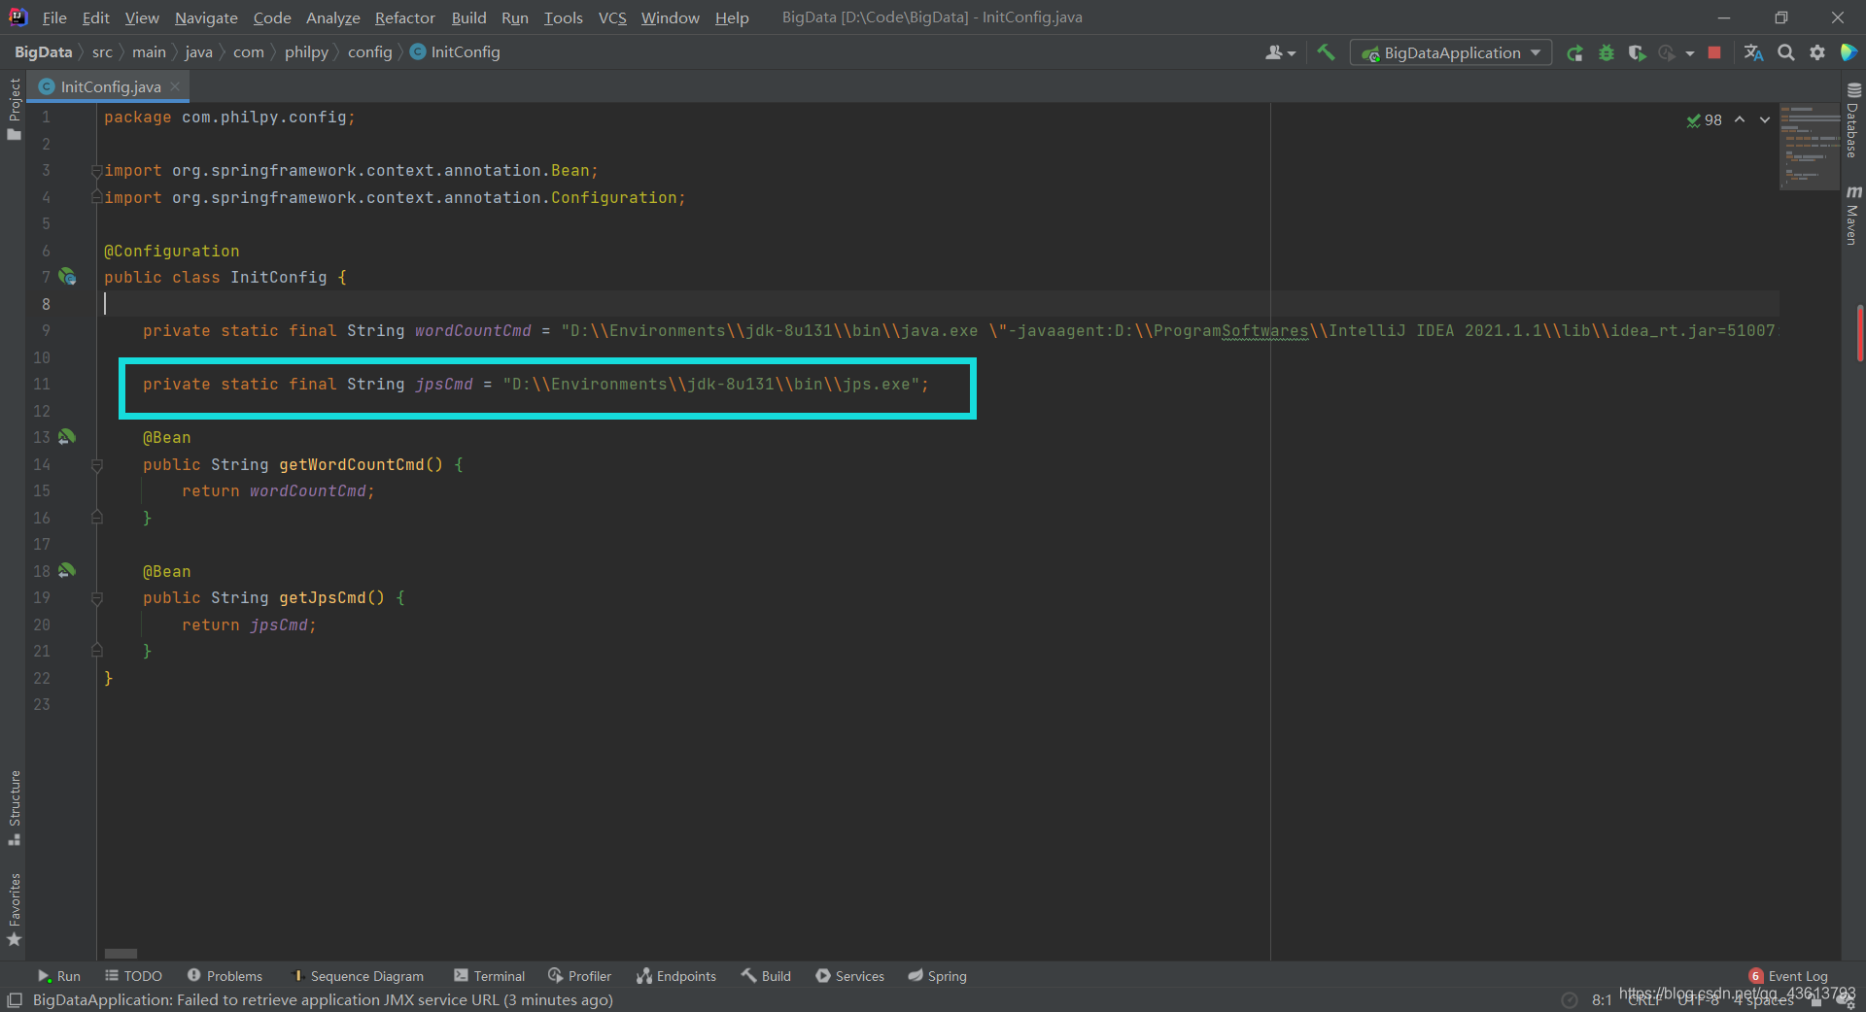Open the Build tool window
Image resolution: width=1866 pixels, height=1012 pixels.
[766, 976]
